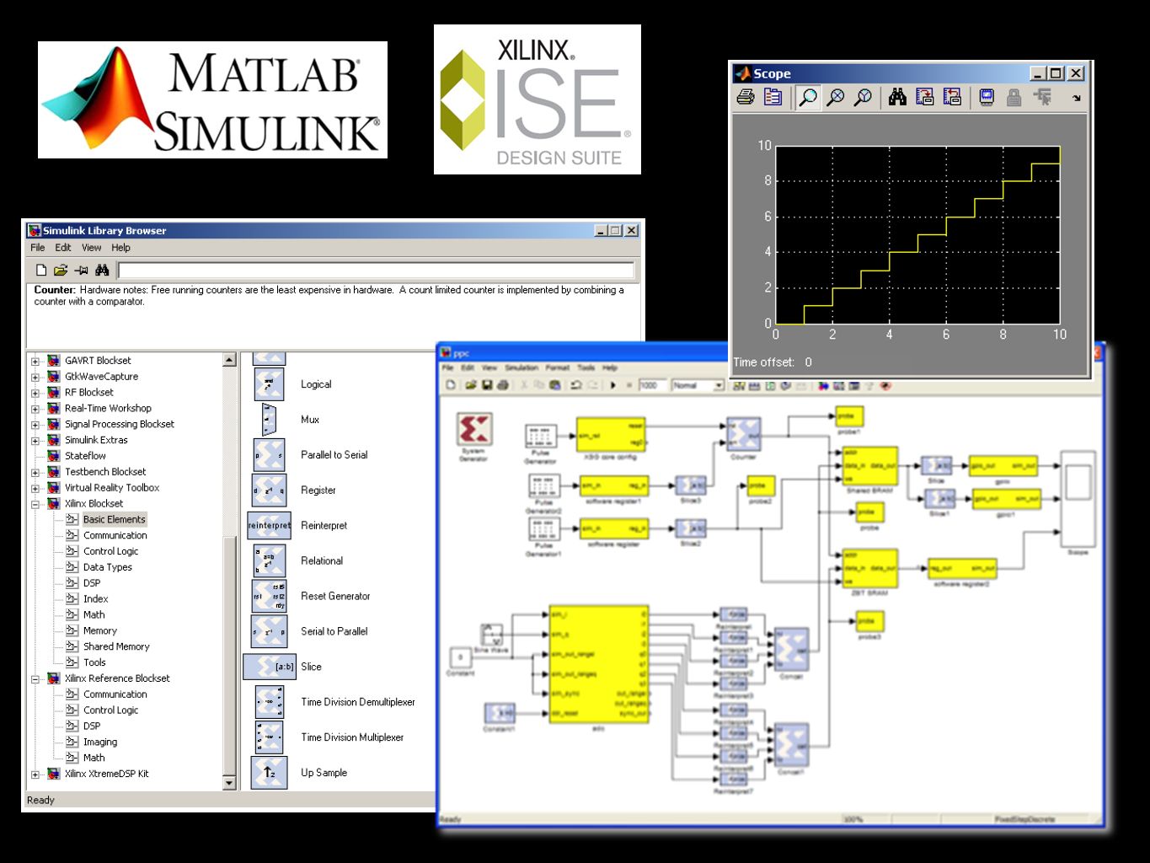Select the Sine Wave block in ppc
1150x863 pixels.
pos(491,633)
